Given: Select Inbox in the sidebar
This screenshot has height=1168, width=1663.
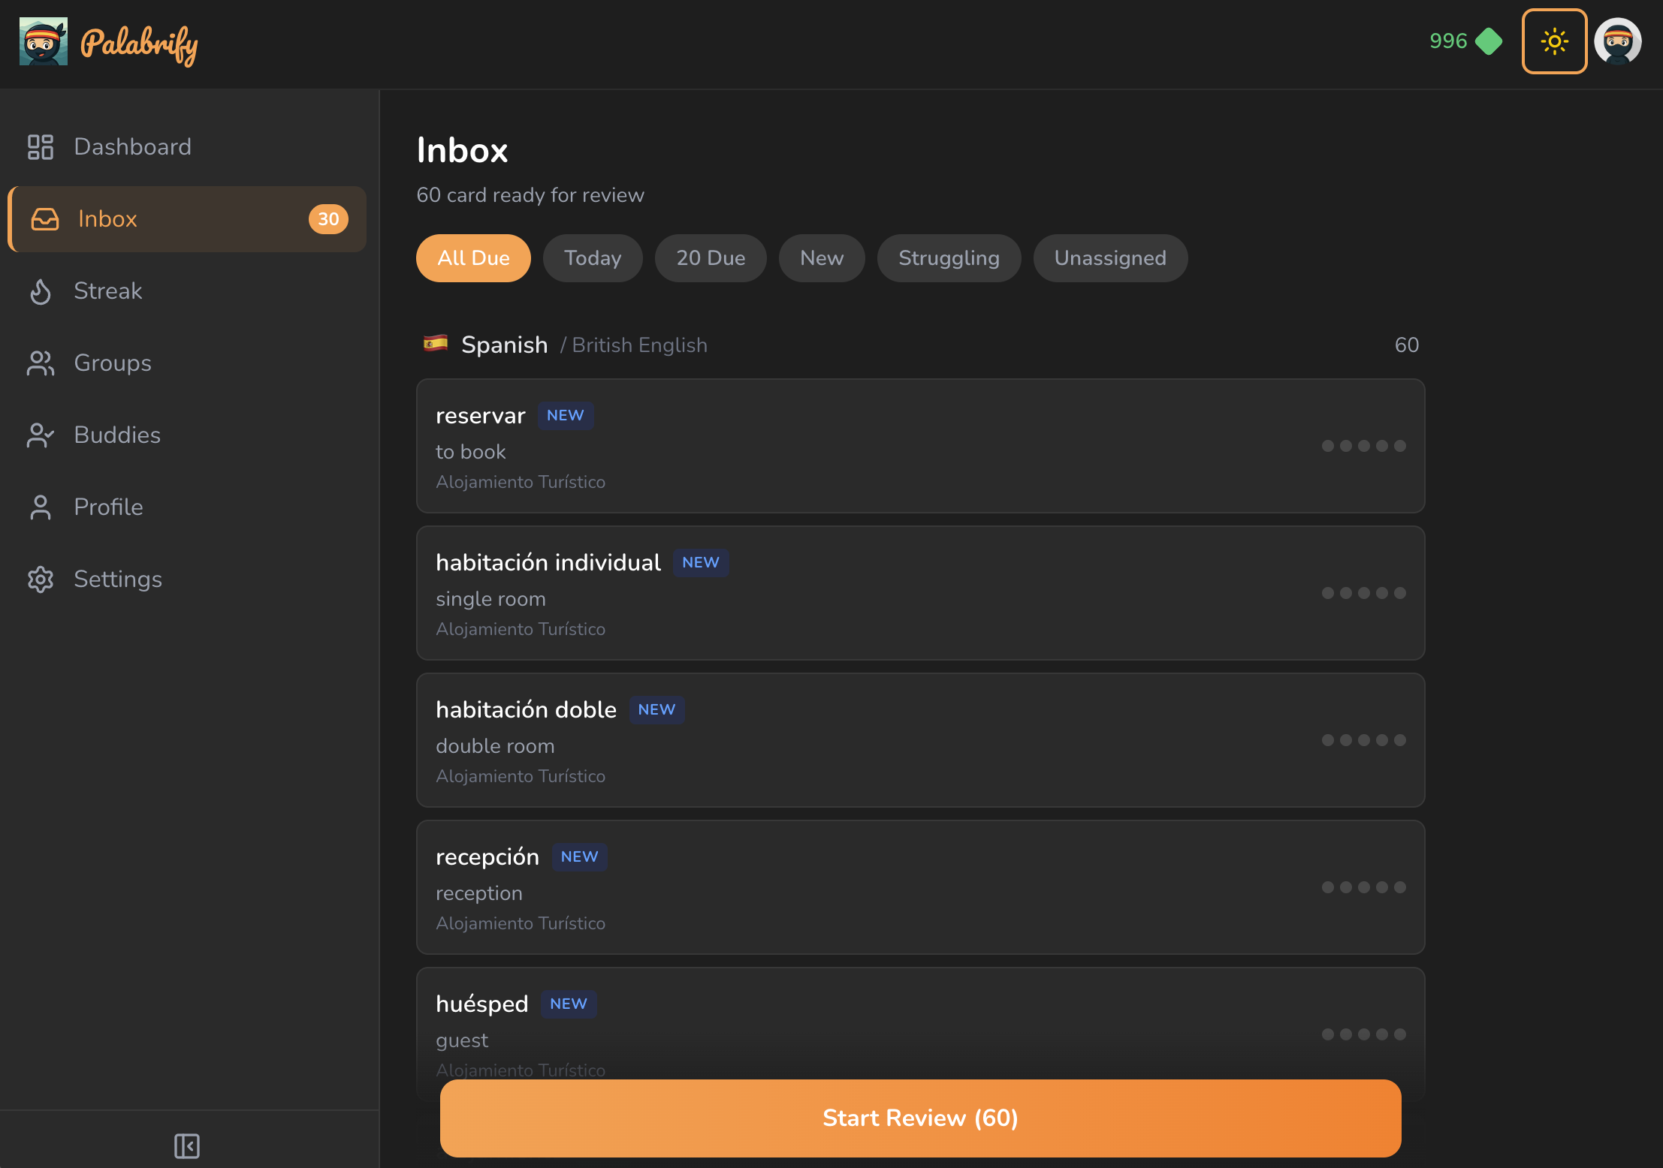Looking at the screenshot, I should click(187, 218).
